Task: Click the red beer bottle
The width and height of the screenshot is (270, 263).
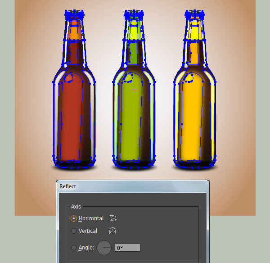Action: tap(74, 90)
